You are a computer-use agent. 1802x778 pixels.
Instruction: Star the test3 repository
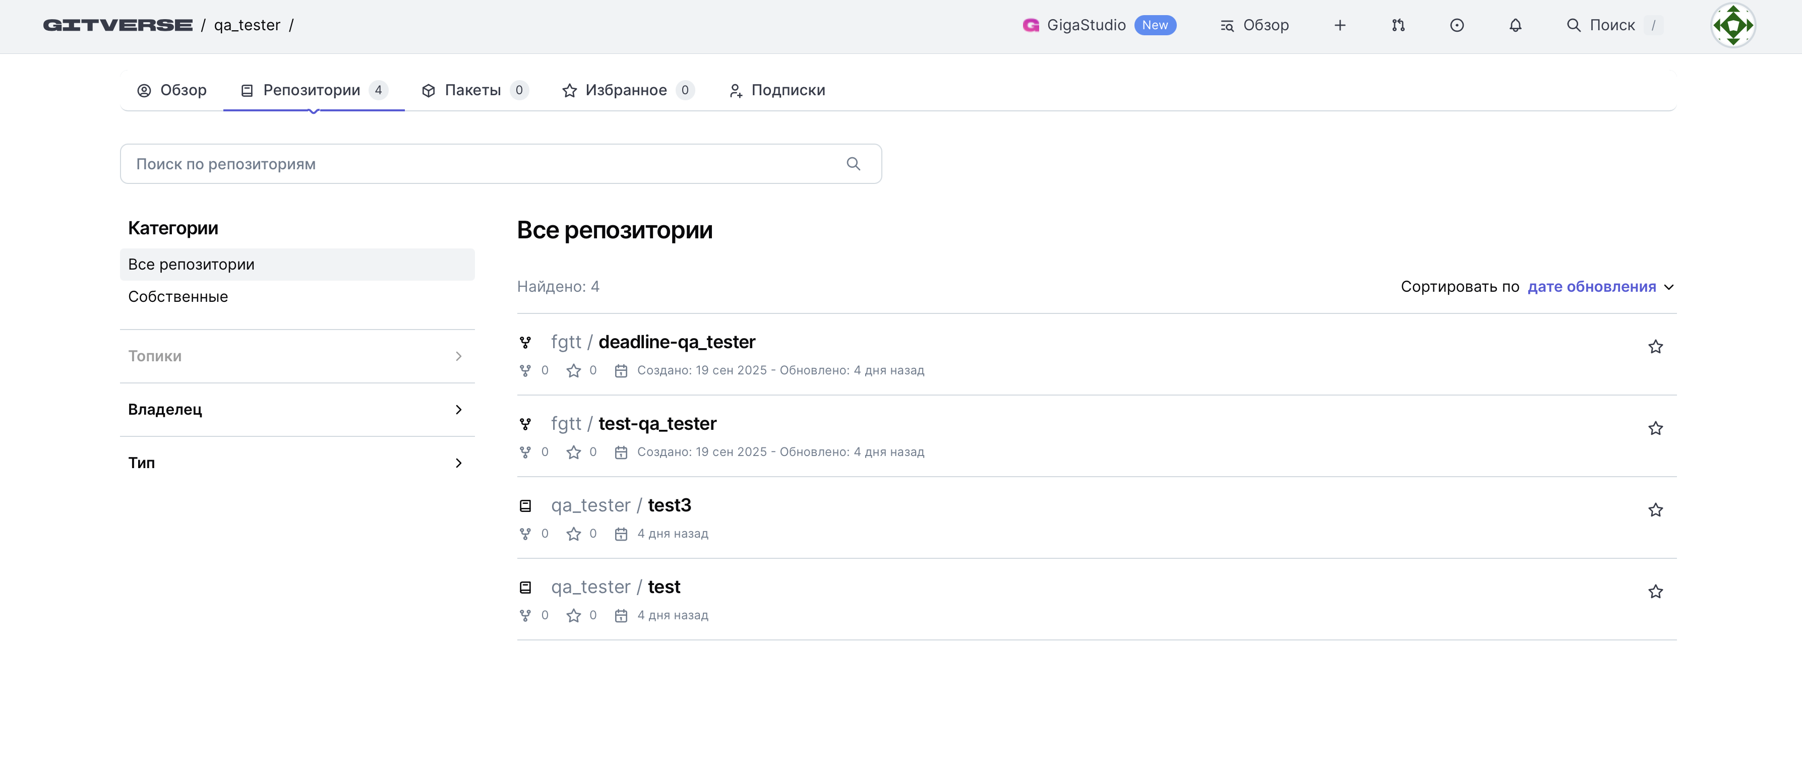coord(1654,510)
